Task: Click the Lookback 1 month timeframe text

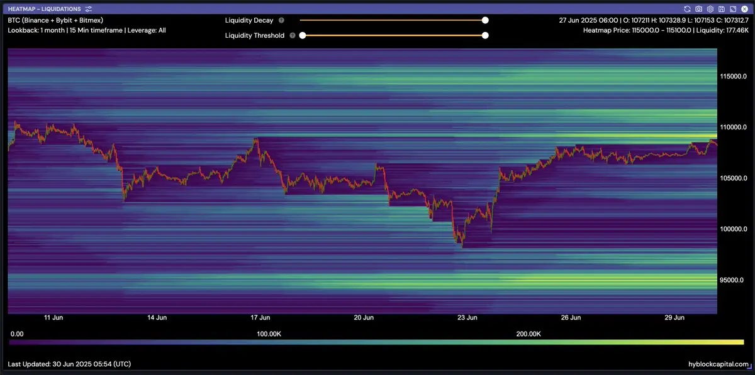Action: [x=87, y=30]
